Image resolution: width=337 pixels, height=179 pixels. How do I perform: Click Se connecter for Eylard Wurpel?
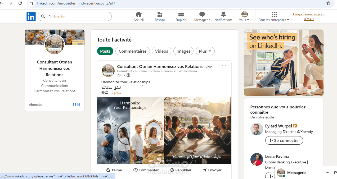tap(284, 140)
